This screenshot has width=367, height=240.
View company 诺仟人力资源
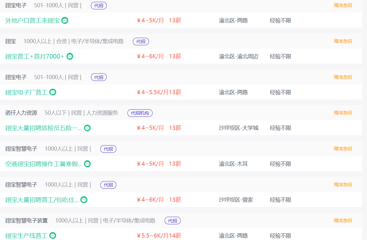click(x=21, y=113)
